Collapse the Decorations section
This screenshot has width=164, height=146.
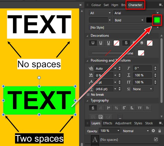coord(87,36)
